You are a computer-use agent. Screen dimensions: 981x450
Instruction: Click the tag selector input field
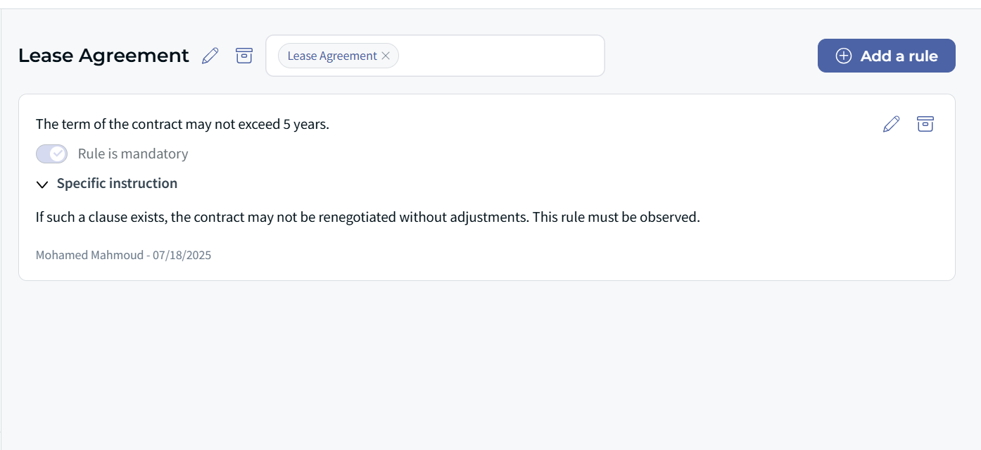(500, 56)
